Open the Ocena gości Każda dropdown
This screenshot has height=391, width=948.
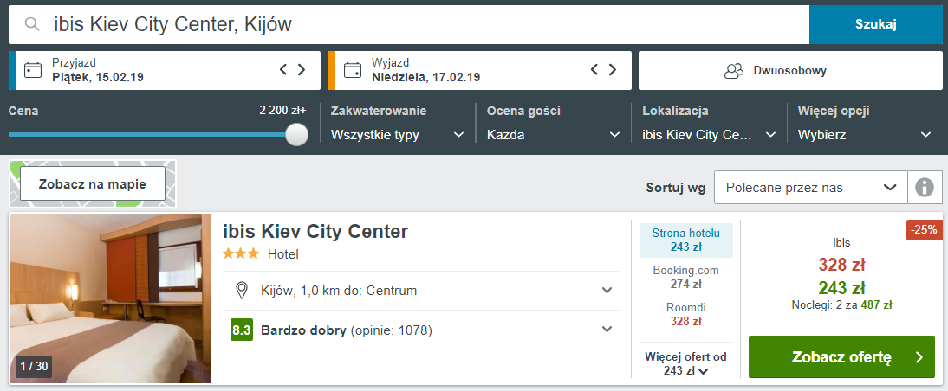coord(554,135)
